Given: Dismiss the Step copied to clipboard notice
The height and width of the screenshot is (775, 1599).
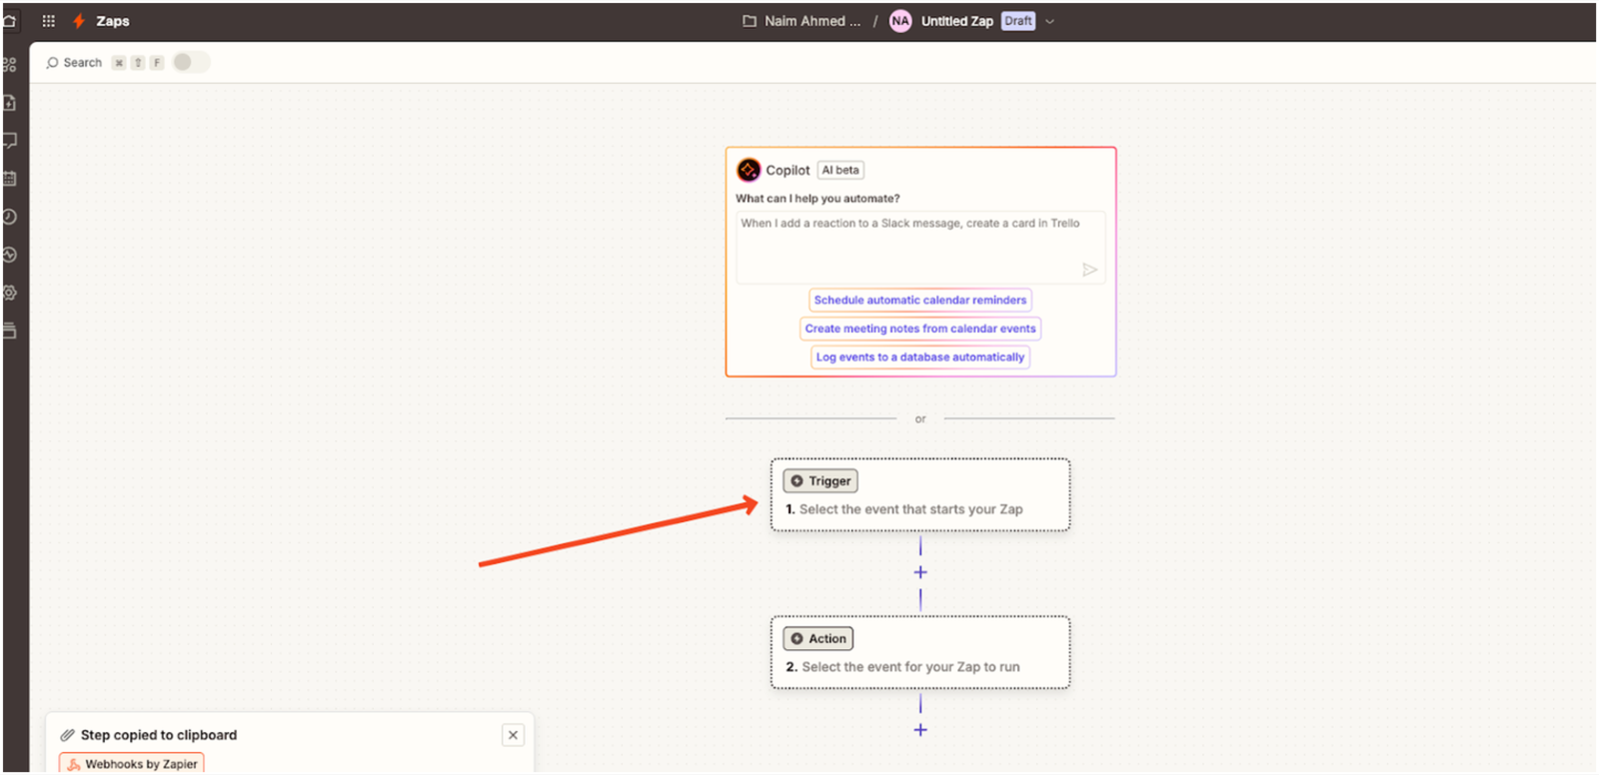Looking at the screenshot, I should [513, 735].
